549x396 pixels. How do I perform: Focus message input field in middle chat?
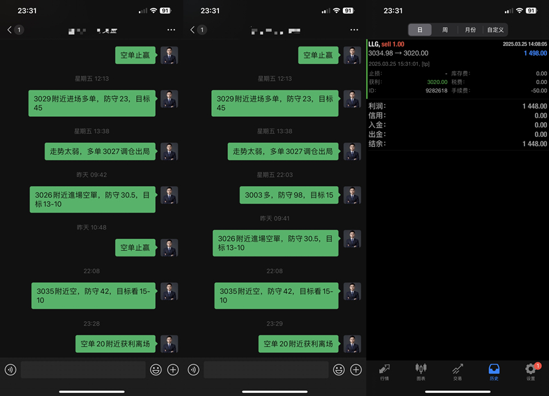266,370
